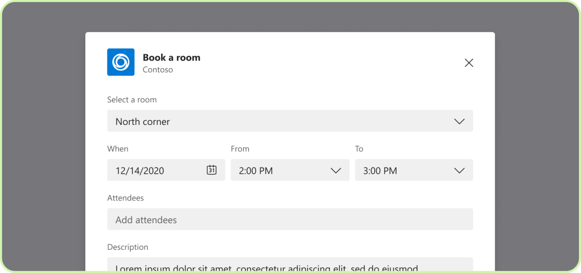Click the To field label
This screenshot has width=581, height=273.
pyautogui.click(x=359, y=149)
